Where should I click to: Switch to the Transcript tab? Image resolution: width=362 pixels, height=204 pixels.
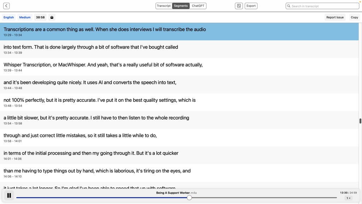[164, 6]
